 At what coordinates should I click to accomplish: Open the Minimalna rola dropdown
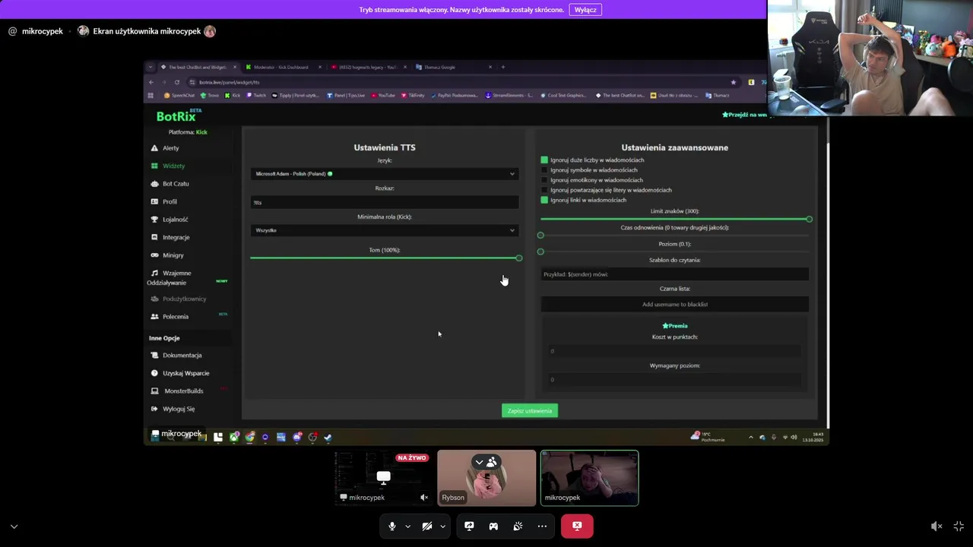click(x=385, y=230)
